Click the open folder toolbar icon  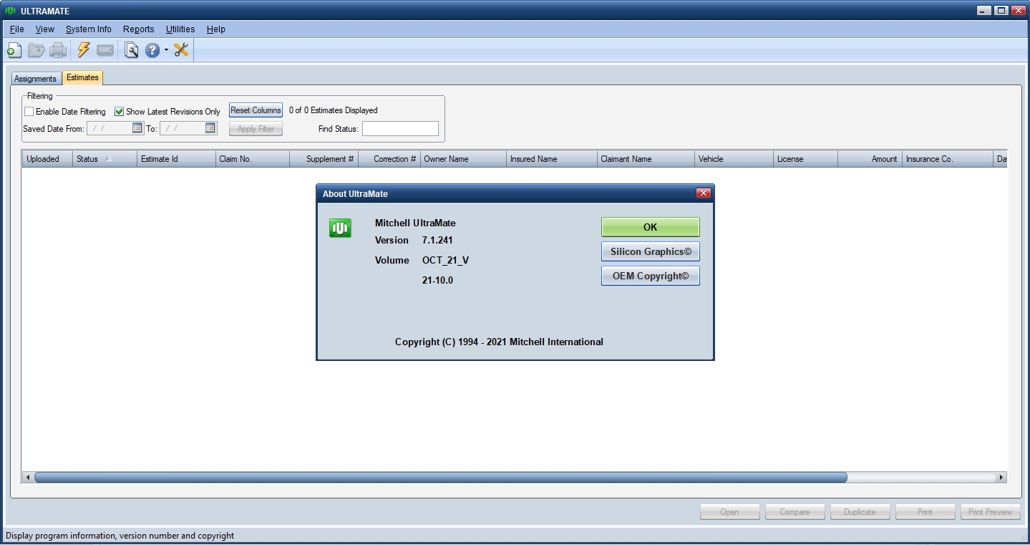[37, 50]
